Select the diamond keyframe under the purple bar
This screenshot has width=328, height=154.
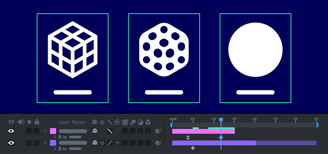point(193,148)
